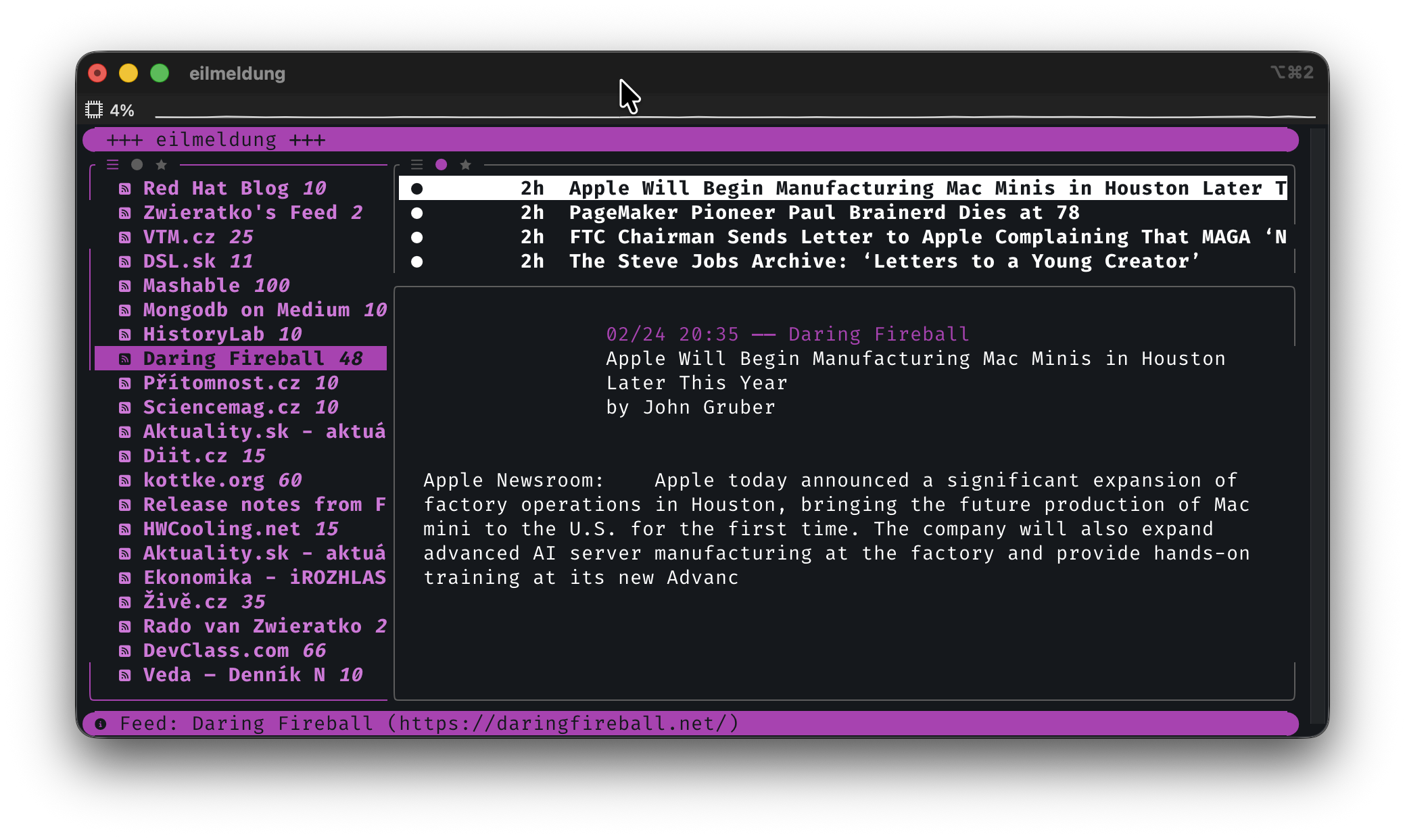The width and height of the screenshot is (1405, 838).
Task: Select the Zwieratko's Feed entry
Action: tap(241, 213)
